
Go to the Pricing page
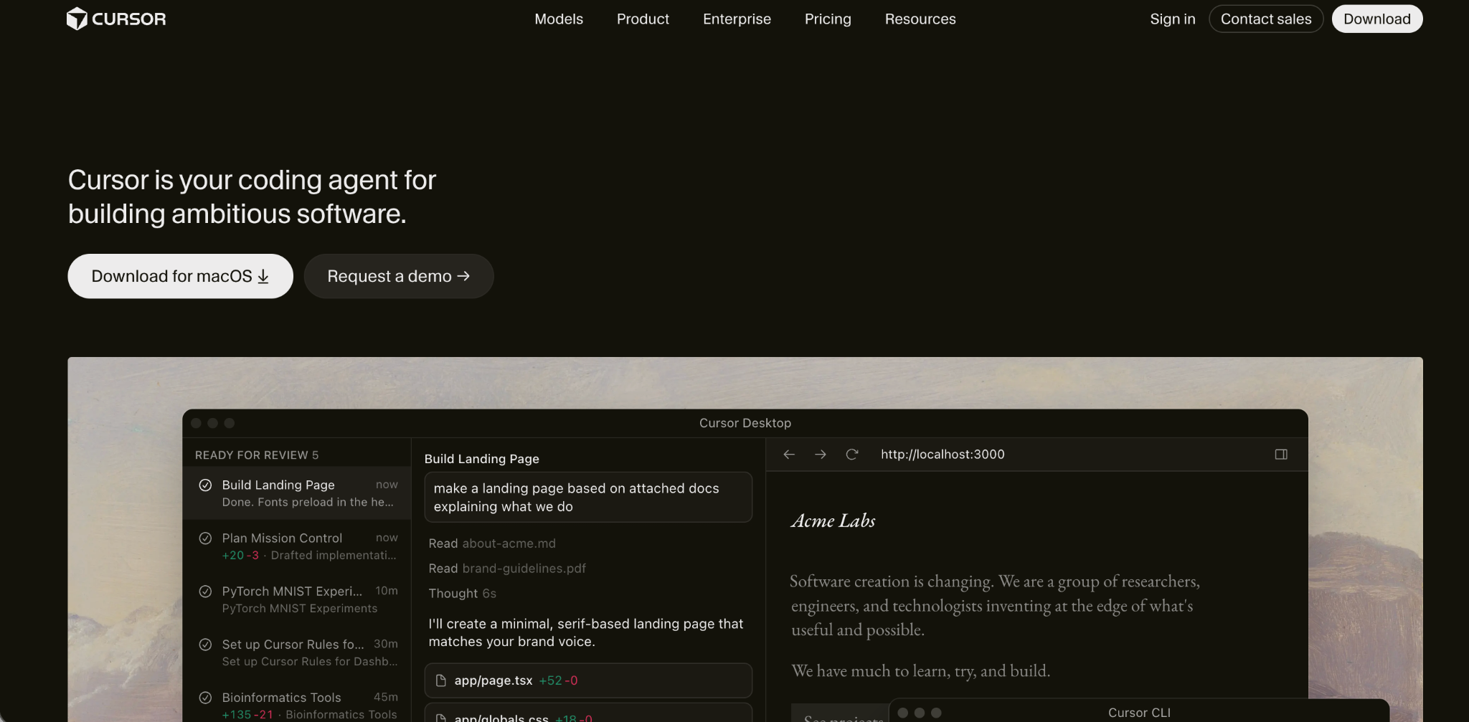(x=828, y=19)
